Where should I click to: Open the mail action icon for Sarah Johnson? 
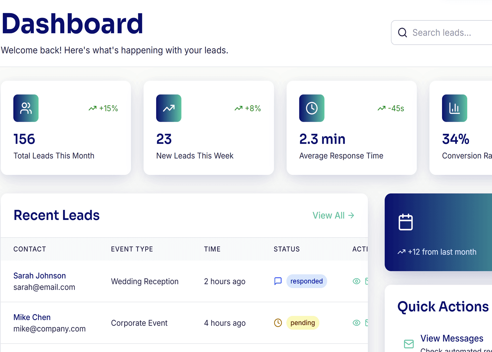(367, 281)
